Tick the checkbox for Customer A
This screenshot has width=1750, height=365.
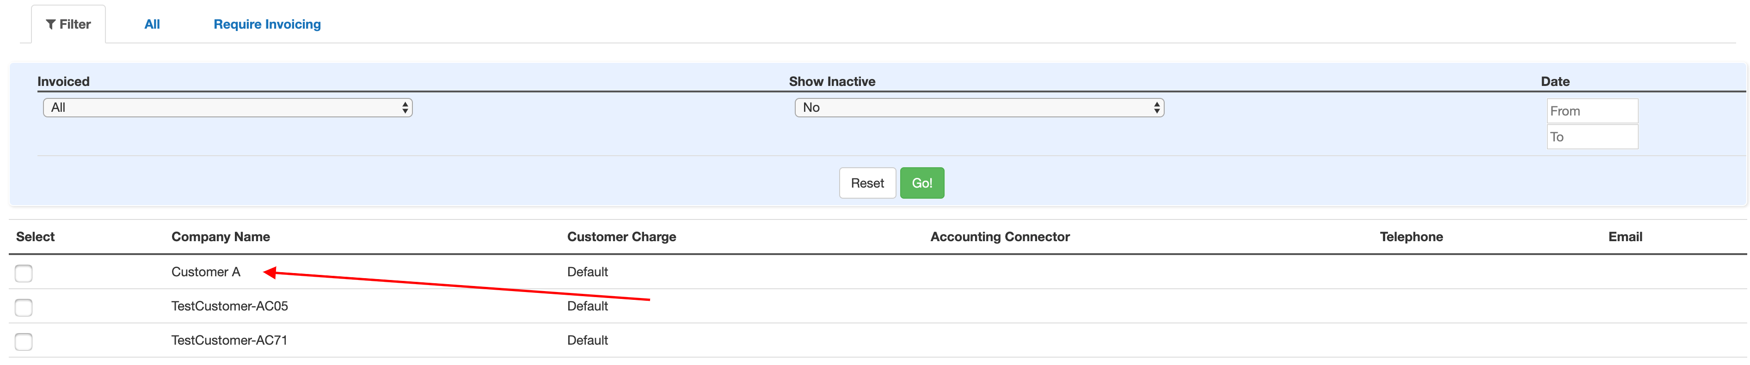(24, 274)
